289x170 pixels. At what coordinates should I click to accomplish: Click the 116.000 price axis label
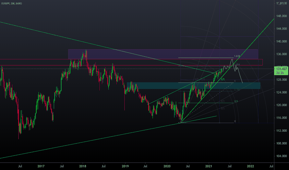point(282,118)
